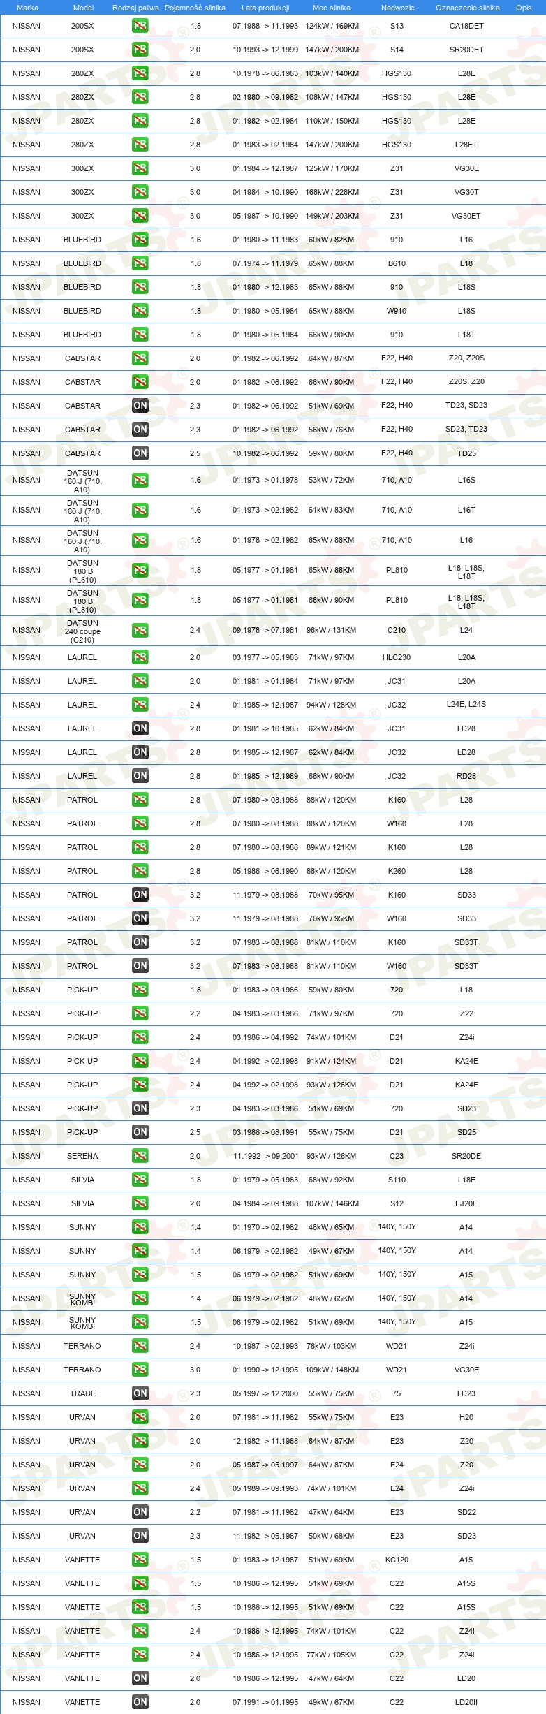Click diesel ON icon in Laurel RD28 row
The image size is (546, 1714).
pos(140,776)
